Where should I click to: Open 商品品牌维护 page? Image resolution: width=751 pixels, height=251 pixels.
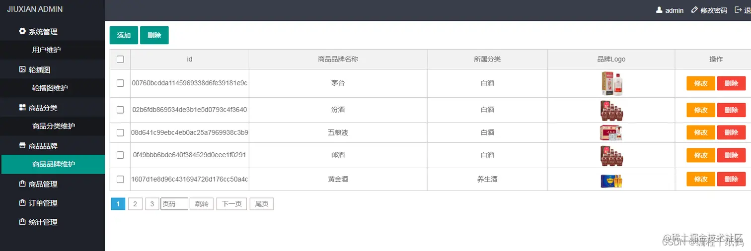click(x=53, y=164)
